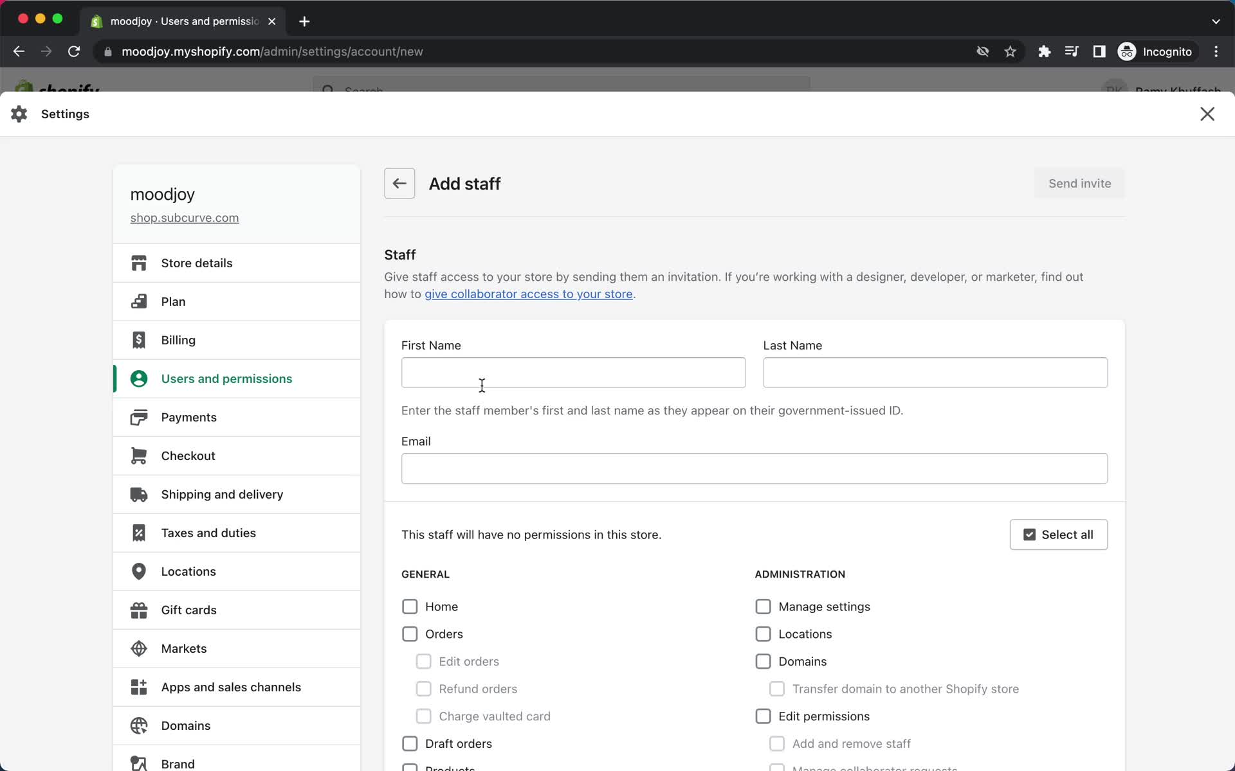The height and width of the screenshot is (771, 1235).
Task: Open browser side panel icon
Action: click(1099, 51)
